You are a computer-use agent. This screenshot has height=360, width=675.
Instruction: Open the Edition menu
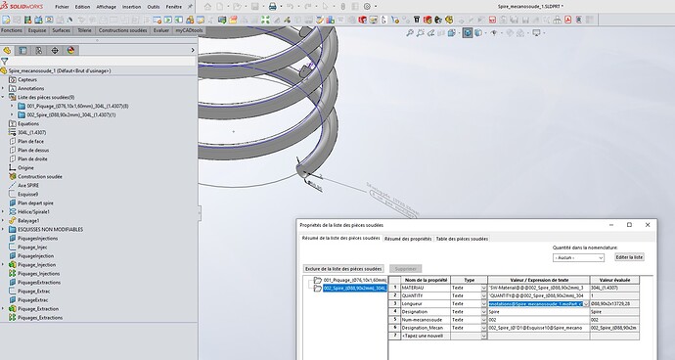tap(82, 7)
